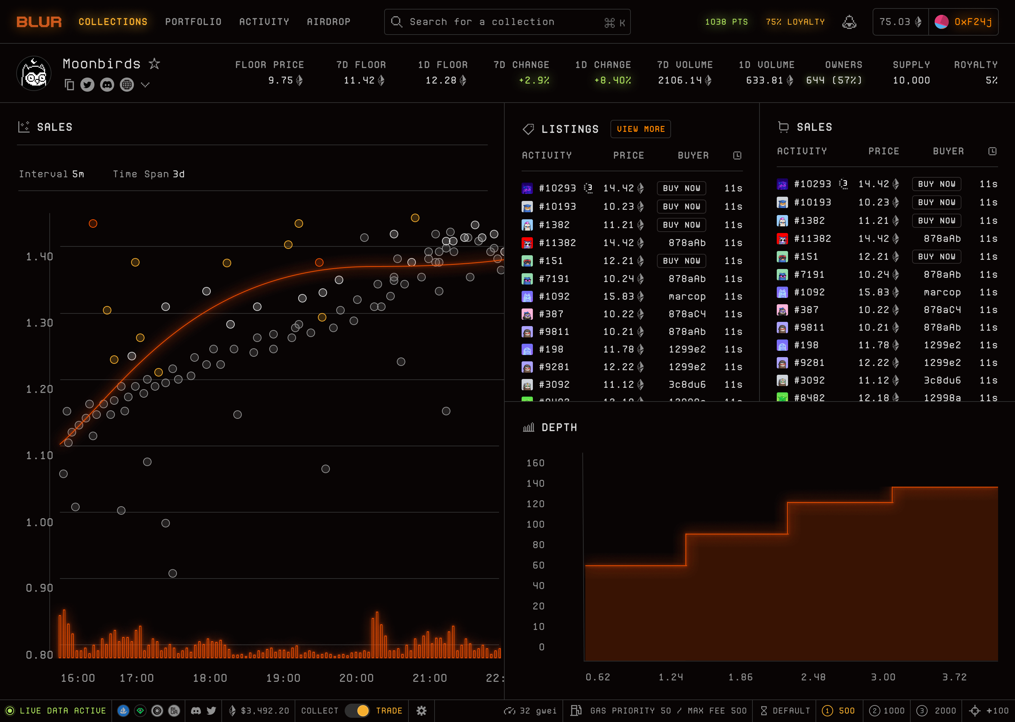
Task: Open the 0xF24j account menu
Action: point(964,22)
